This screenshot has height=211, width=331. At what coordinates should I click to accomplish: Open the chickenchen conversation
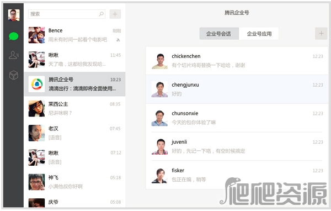point(237,61)
